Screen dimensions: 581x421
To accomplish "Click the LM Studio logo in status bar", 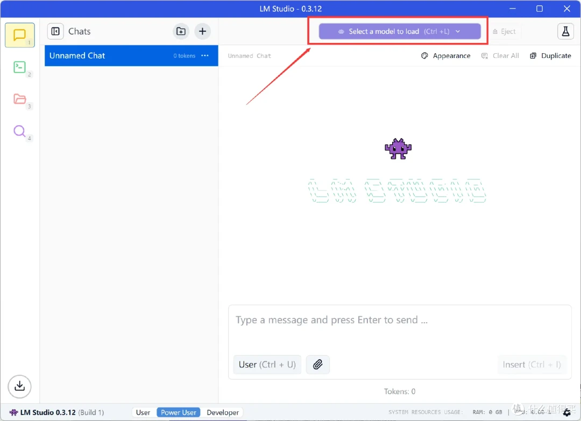I will [x=13, y=412].
